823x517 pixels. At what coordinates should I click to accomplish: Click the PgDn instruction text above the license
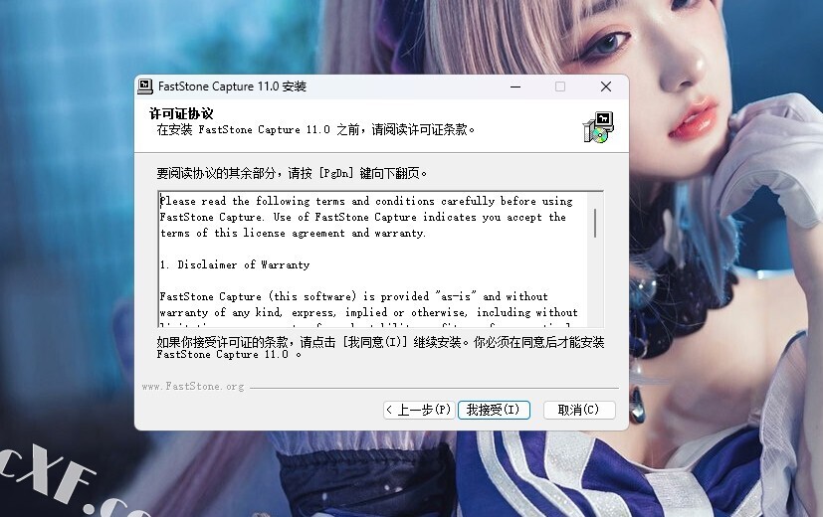point(292,173)
